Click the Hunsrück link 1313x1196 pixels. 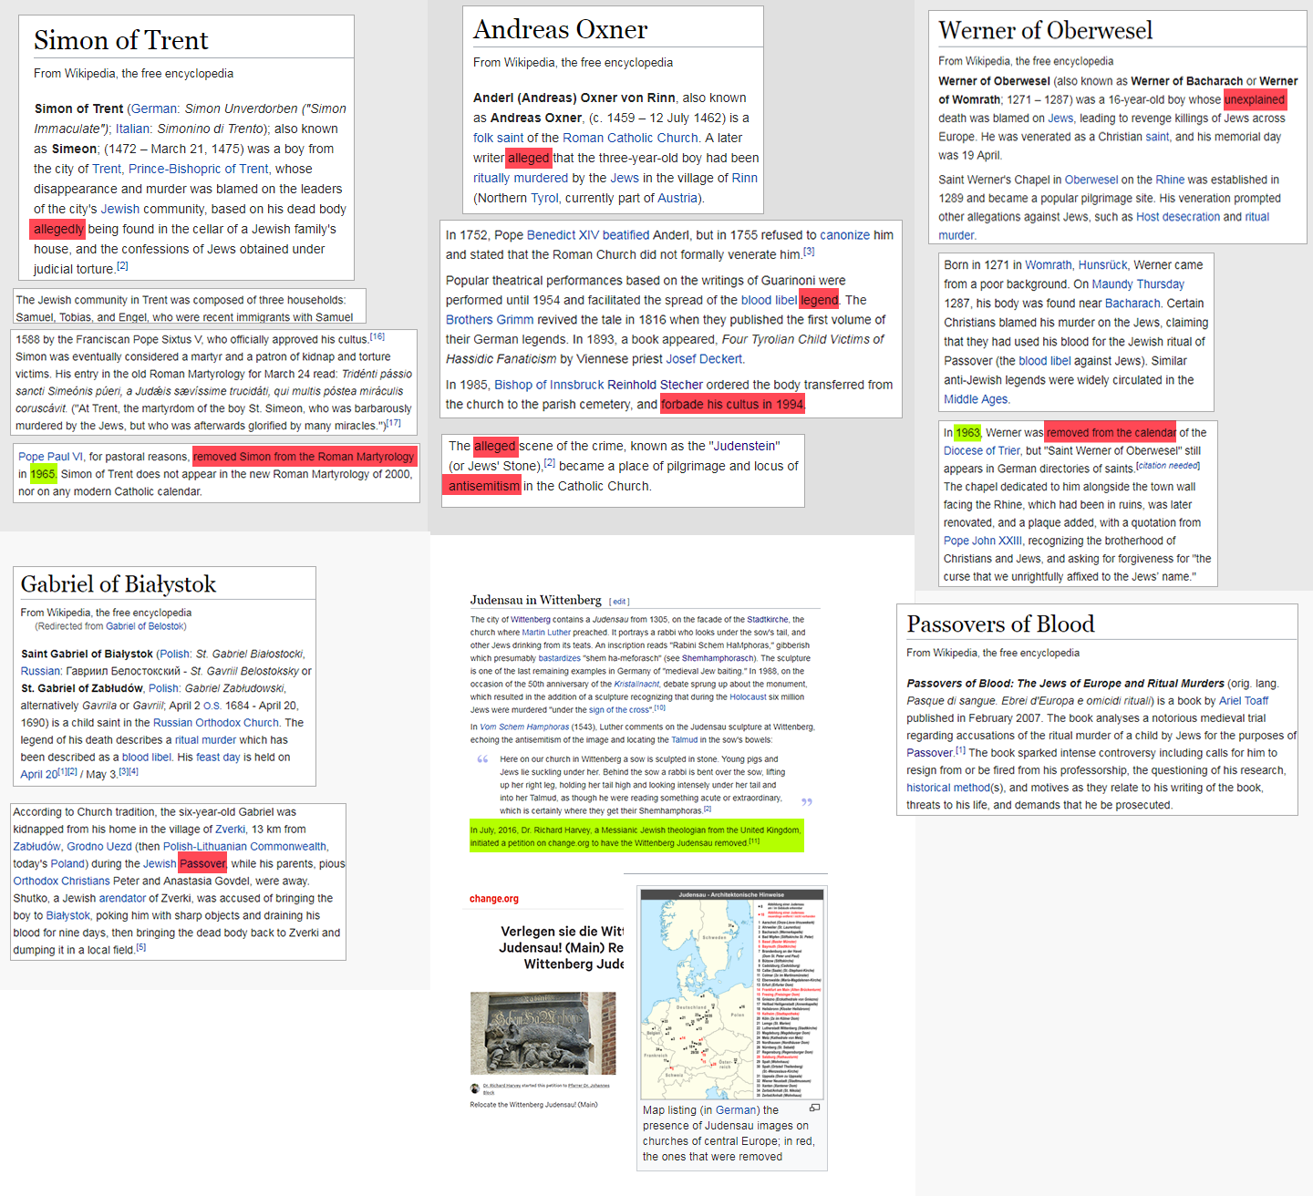pyautogui.click(x=1103, y=265)
